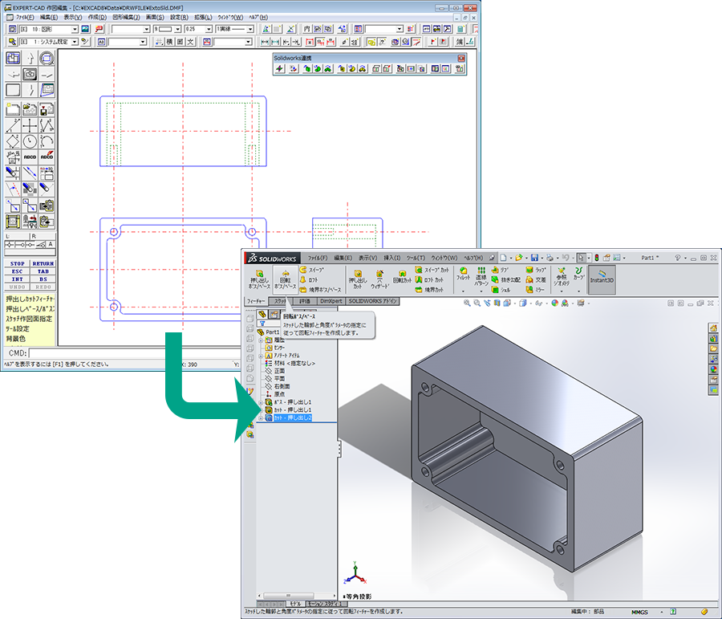Click first icon in Solidworks連携 toolbar

pos(279,69)
